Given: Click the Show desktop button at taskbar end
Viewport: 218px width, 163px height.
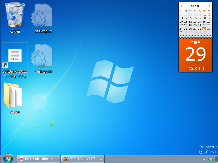Looking at the screenshot, I should [x=216, y=159].
